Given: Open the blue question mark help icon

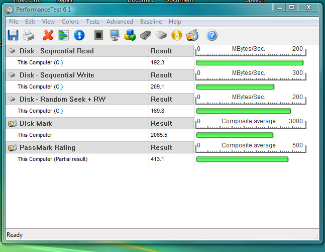Looking at the screenshot, I should click(x=212, y=35).
